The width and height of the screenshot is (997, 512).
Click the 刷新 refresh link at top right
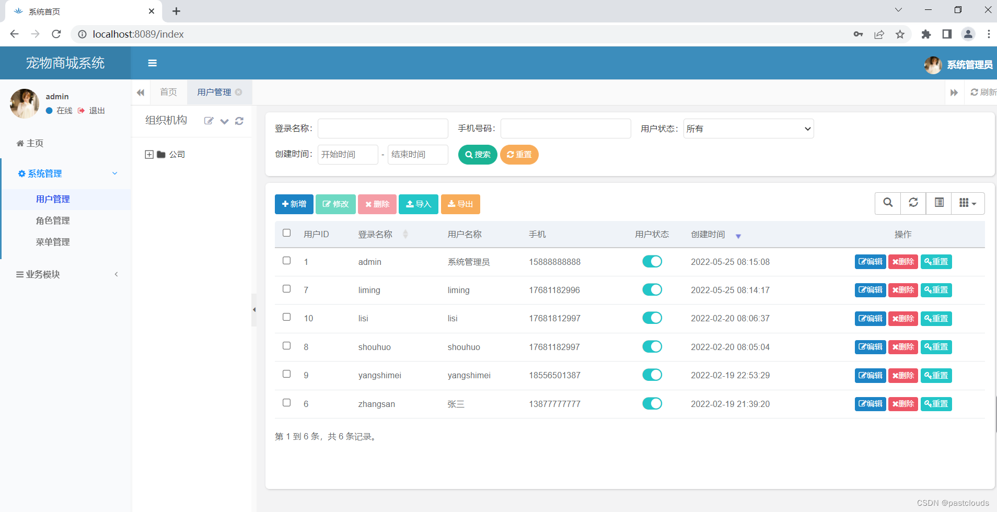click(983, 92)
